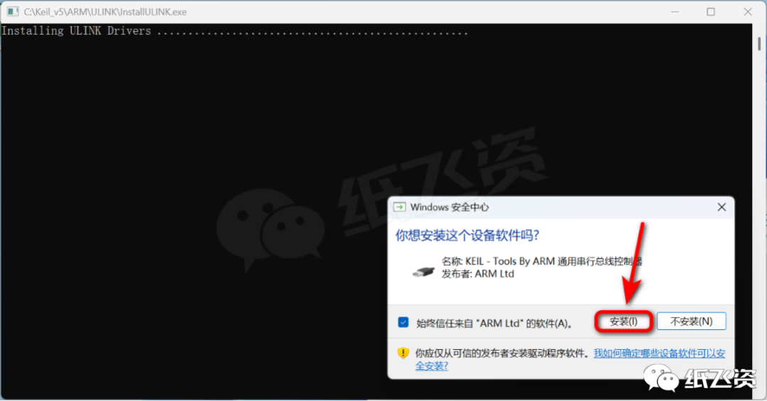Click the USB device icon in dialog

pos(423,272)
